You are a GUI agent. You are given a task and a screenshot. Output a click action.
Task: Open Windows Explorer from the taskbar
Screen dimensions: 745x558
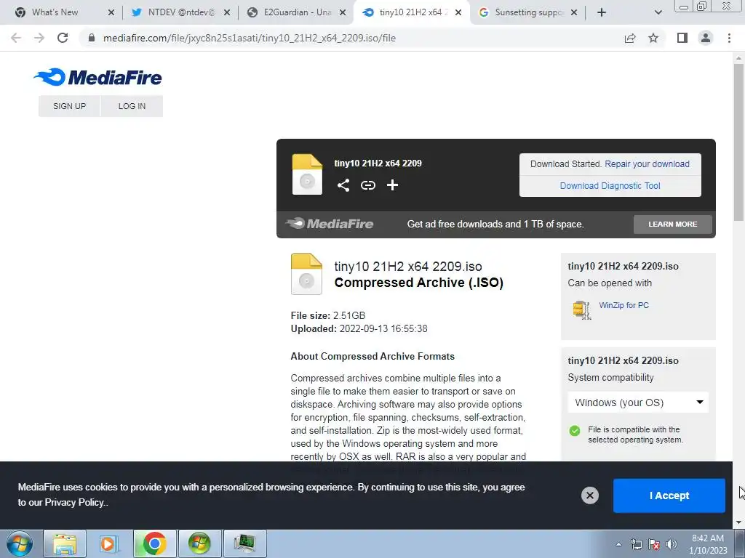[x=65, y=543]
